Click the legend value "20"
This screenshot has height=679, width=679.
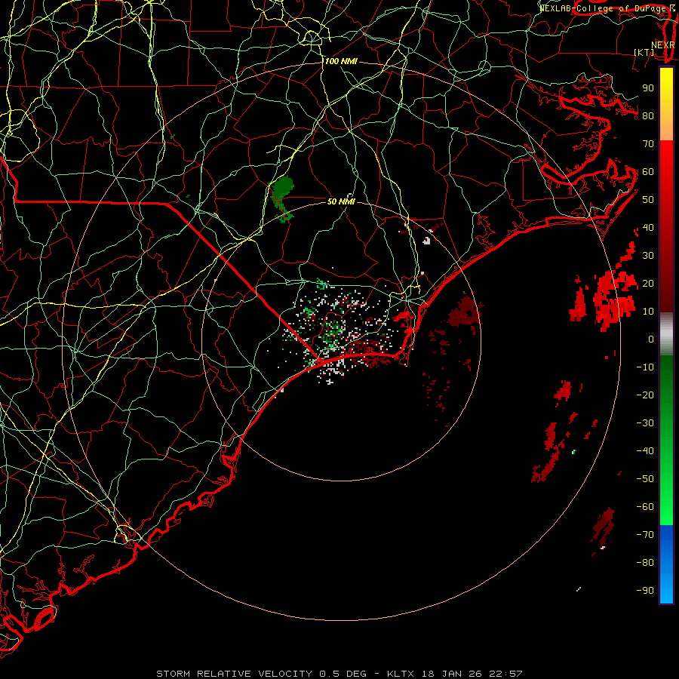point(648,284)
